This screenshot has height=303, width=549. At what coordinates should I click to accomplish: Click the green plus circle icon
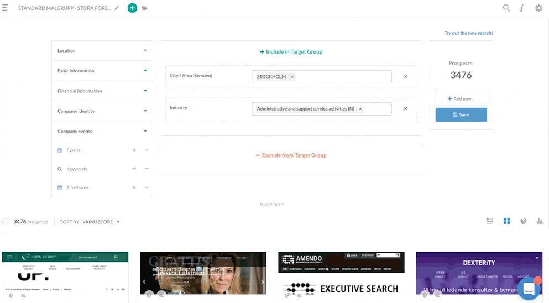point(132,8)
